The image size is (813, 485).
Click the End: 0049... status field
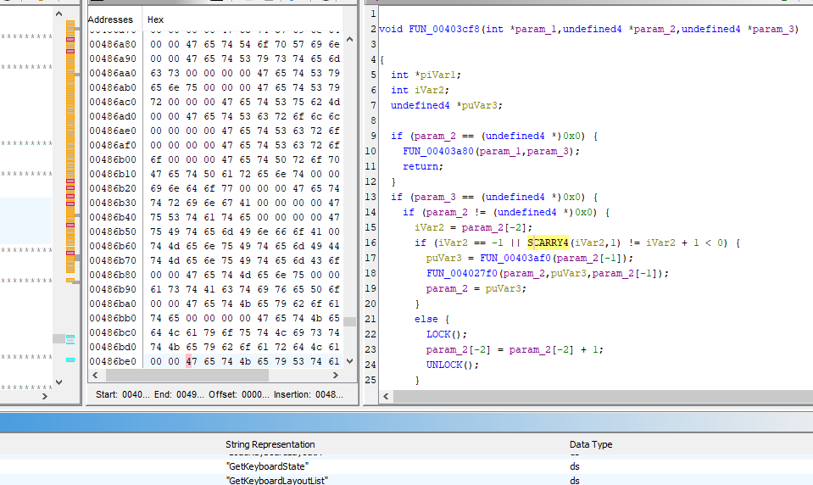pyautogui.click(x=179, y=394)
